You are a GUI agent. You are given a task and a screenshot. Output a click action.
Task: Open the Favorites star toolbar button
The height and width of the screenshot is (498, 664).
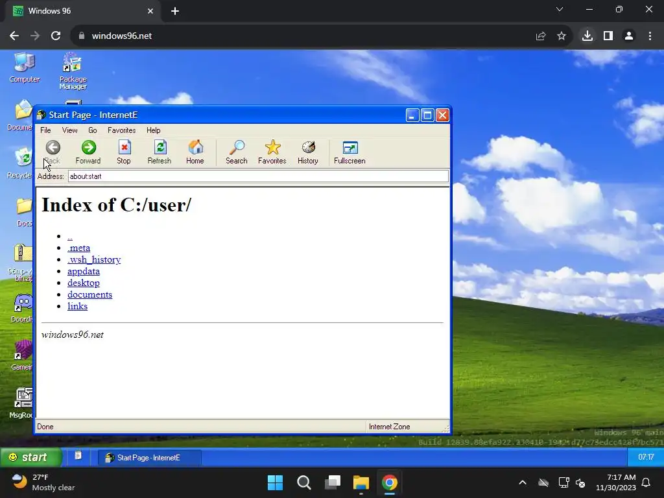coord(272,152)
